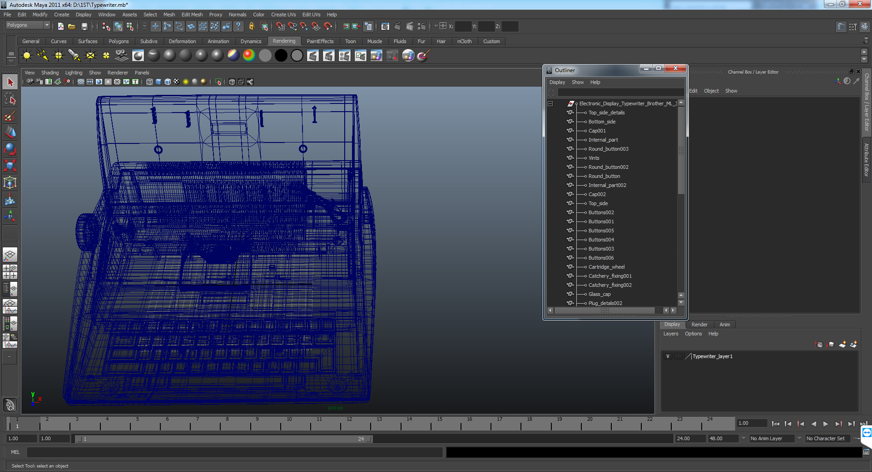The image size is (872, 472).
Task: Switch to the Polygons shelf tab
Action: click(119, 41)
